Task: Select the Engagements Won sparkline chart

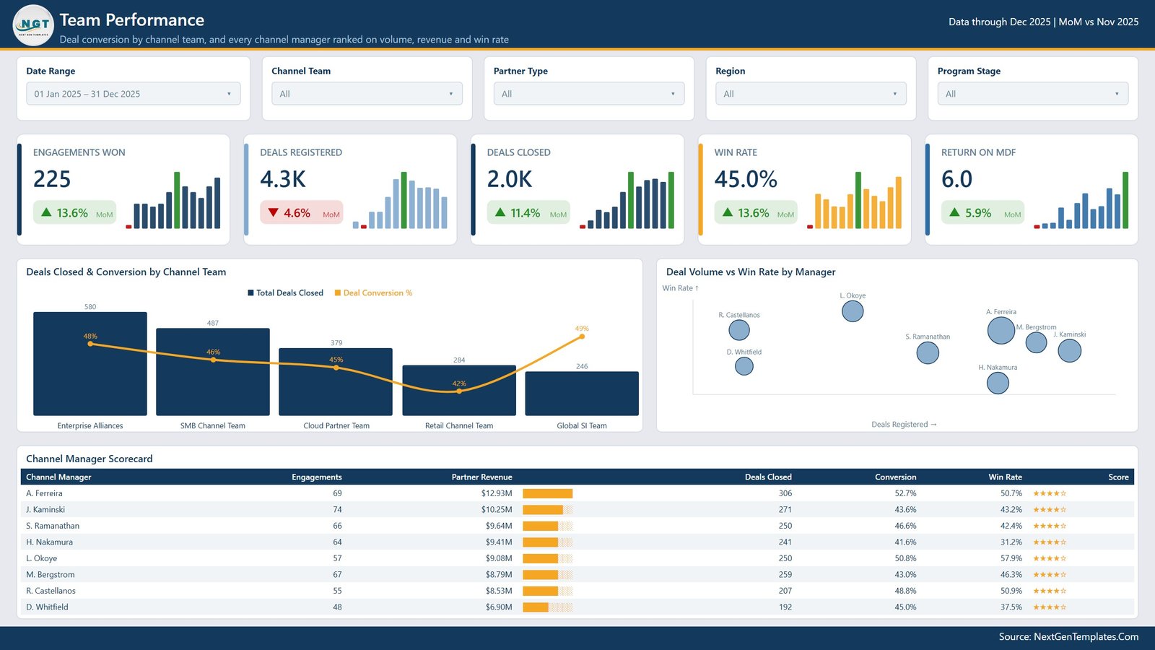Action: 173,200
